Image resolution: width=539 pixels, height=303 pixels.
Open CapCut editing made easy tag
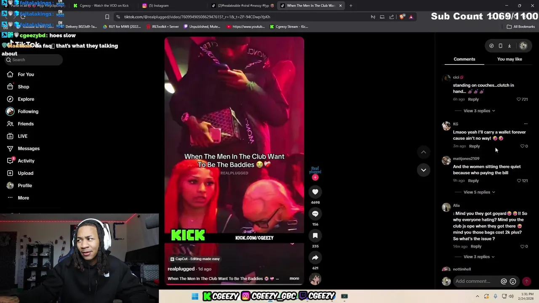tap(195, 259)
